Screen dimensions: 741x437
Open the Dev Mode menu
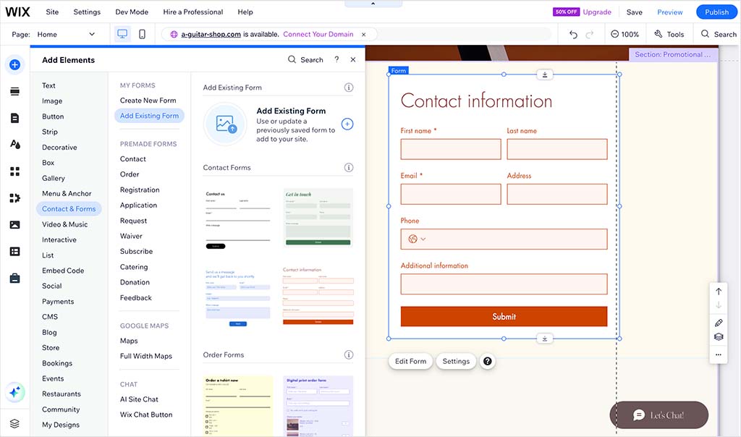click(131, 12)
